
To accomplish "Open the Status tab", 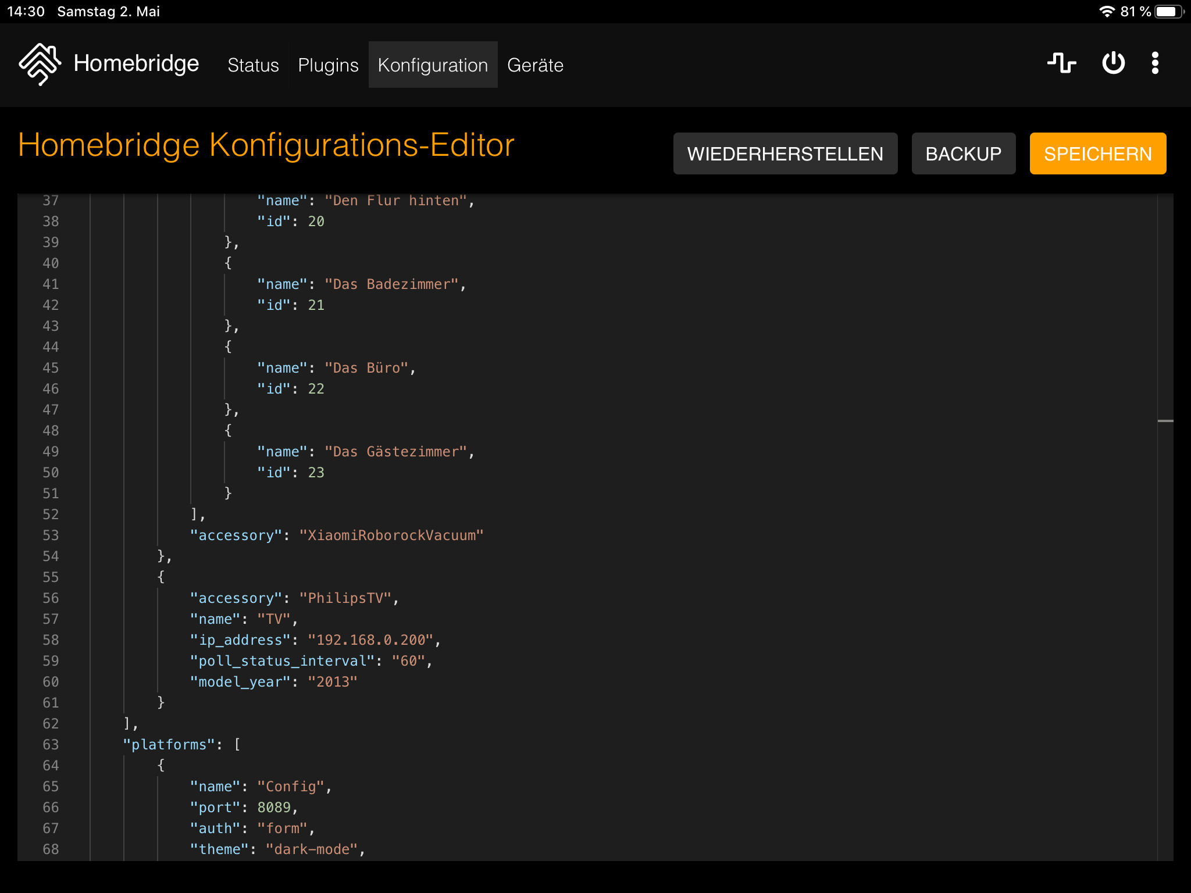I will [253, 65].
